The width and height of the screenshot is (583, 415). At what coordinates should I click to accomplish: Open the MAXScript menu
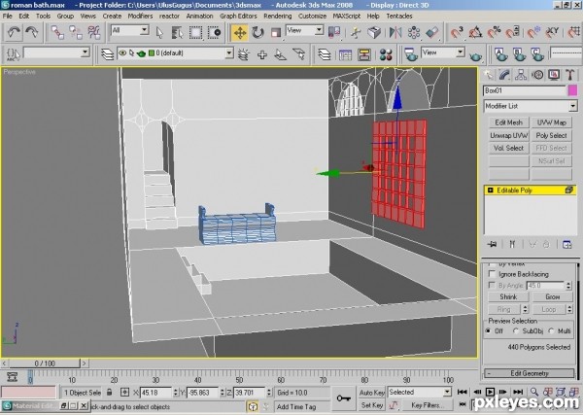click(x=347, y=16)
